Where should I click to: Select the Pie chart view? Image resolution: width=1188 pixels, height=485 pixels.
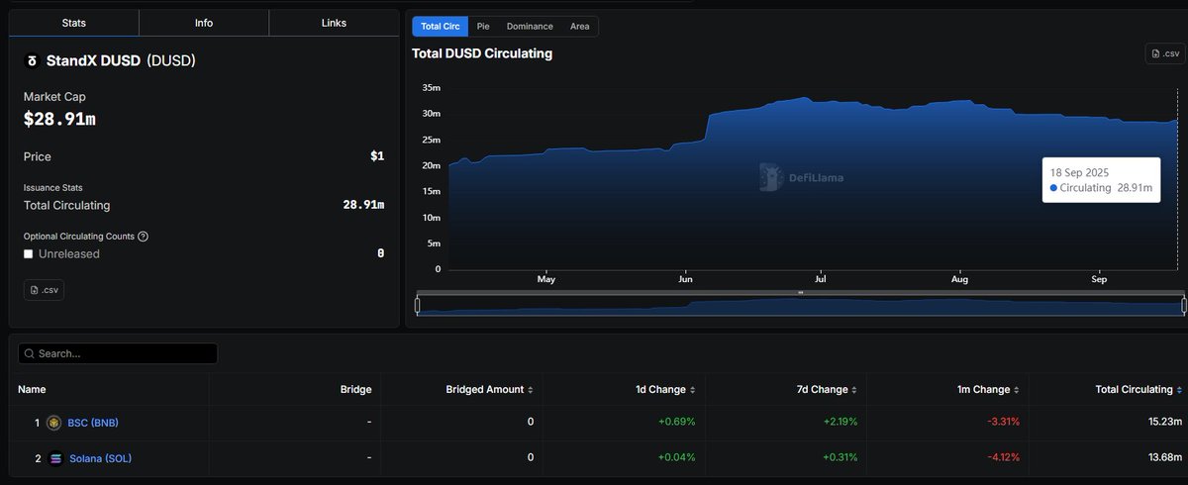click(483, 27)
